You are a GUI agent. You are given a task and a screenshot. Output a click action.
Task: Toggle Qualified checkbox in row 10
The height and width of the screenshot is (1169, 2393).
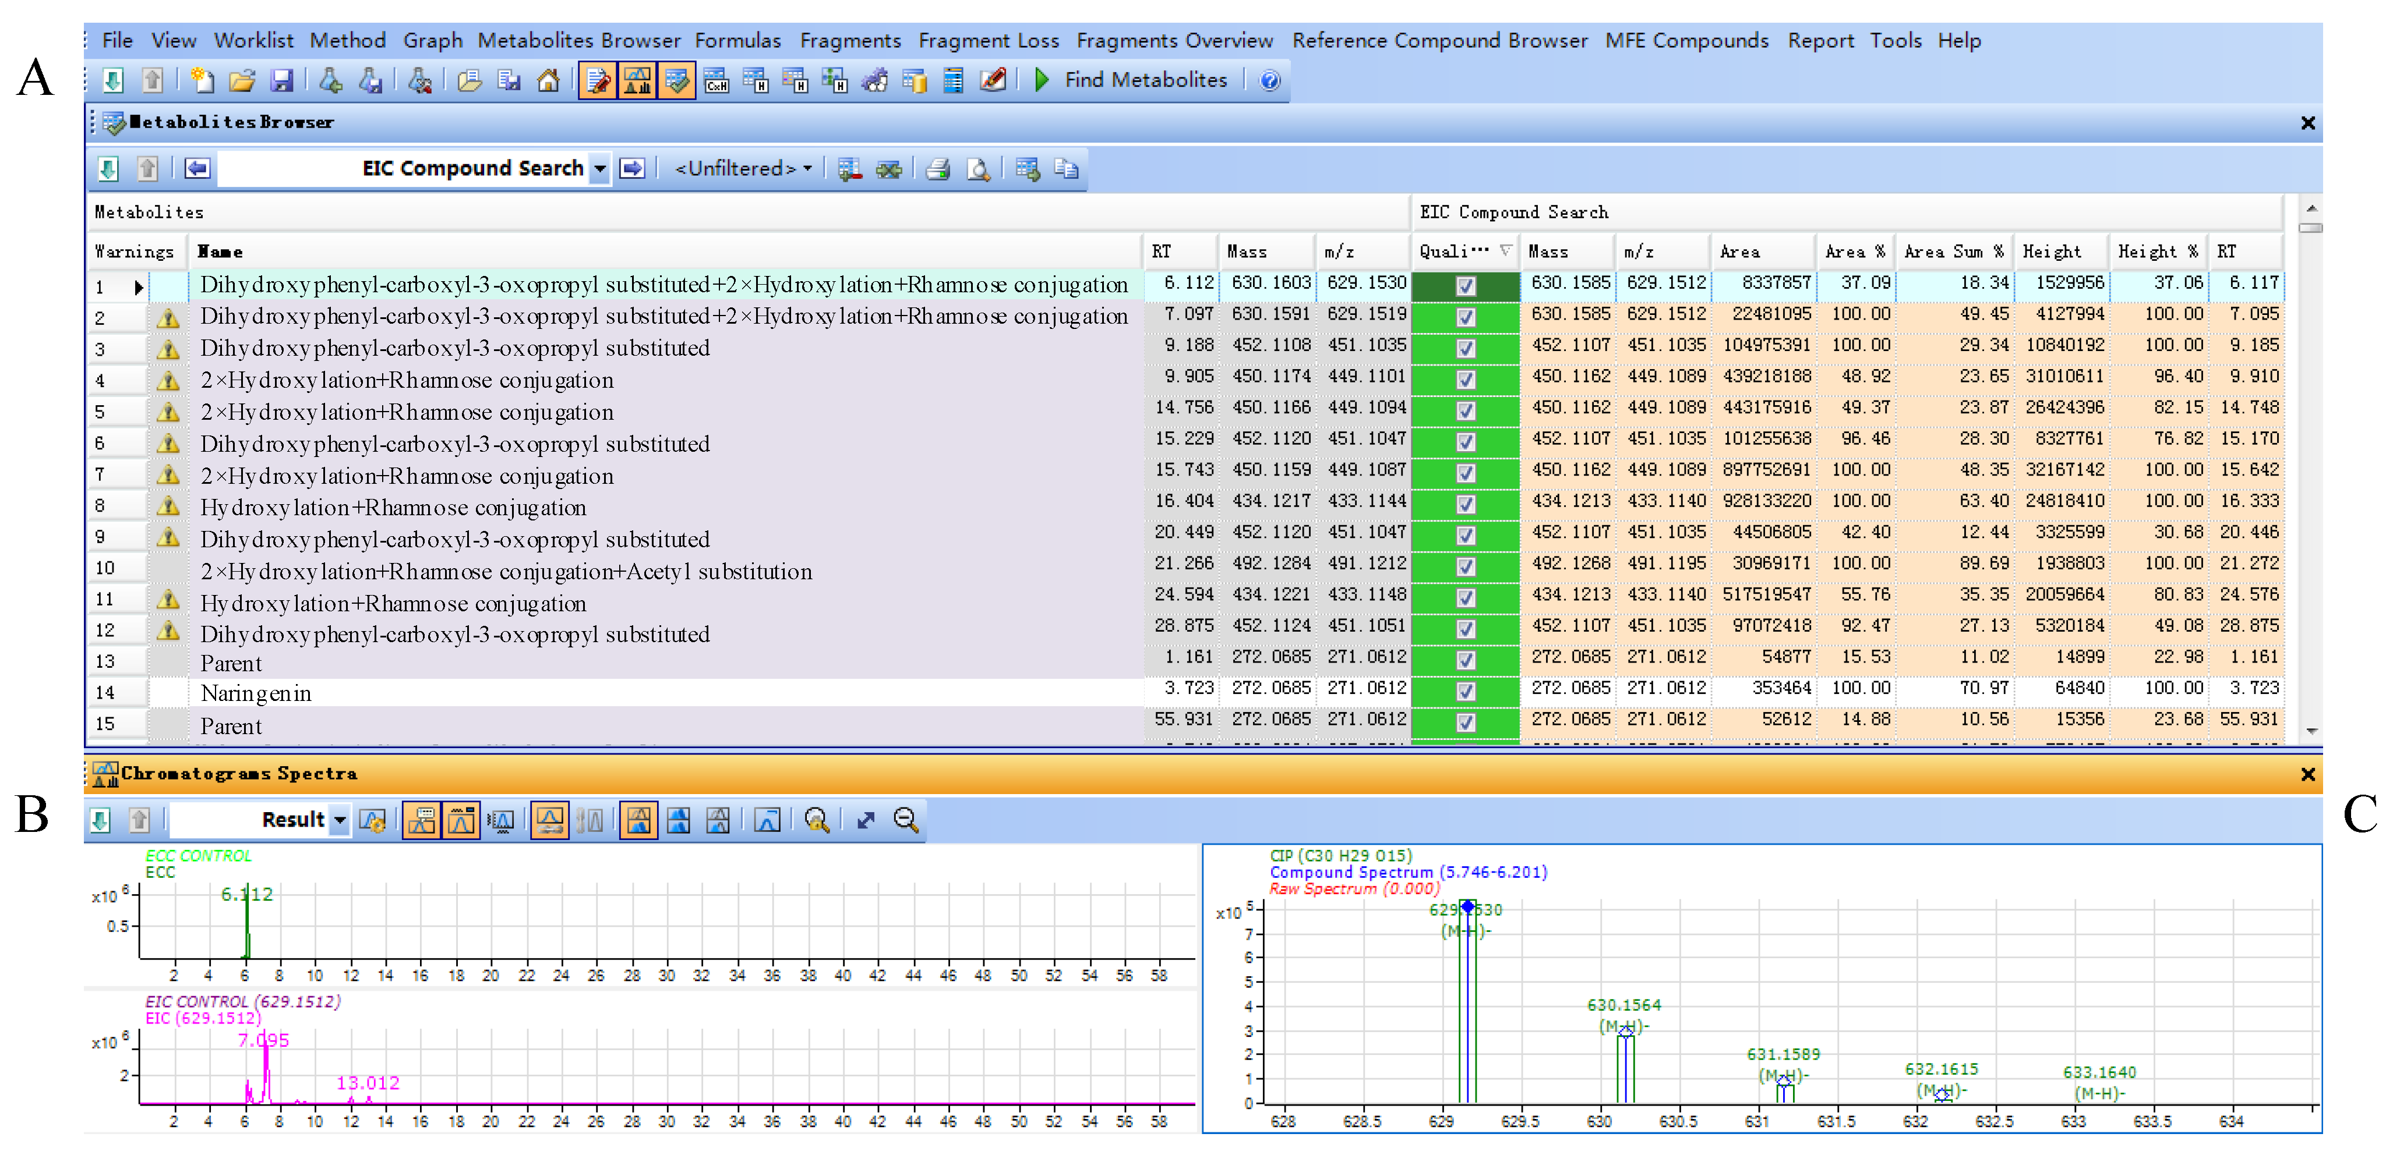click(x=1465, y=566)
